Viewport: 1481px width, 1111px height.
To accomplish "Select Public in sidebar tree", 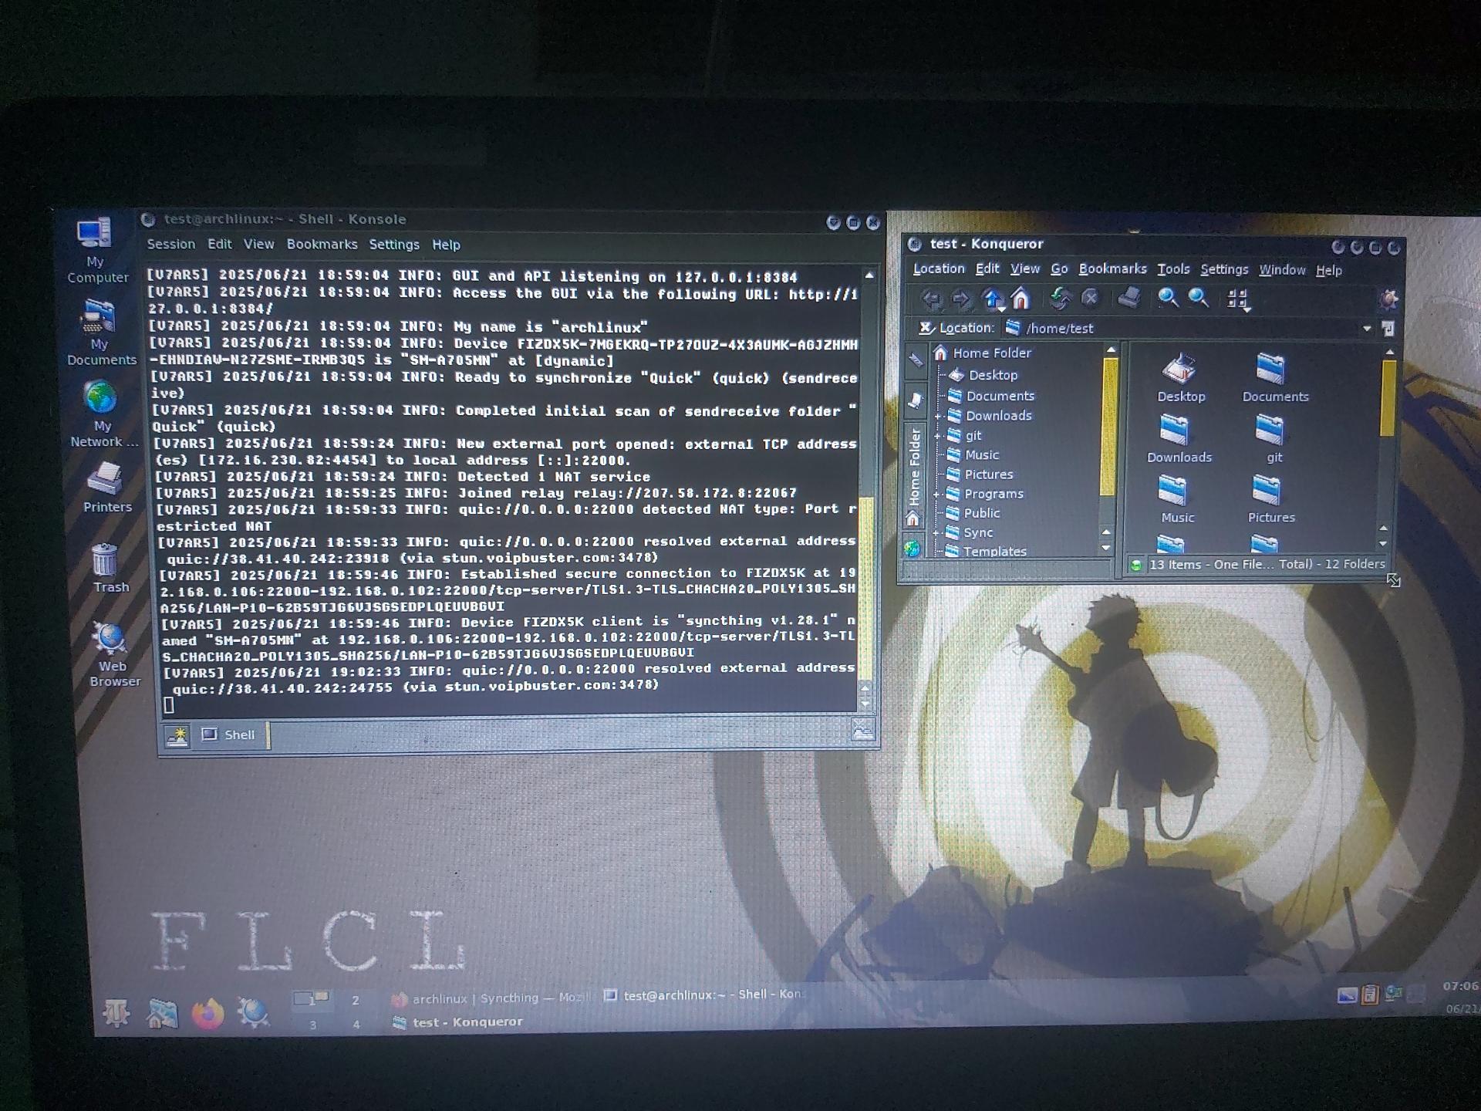I will tap(972, 513).
